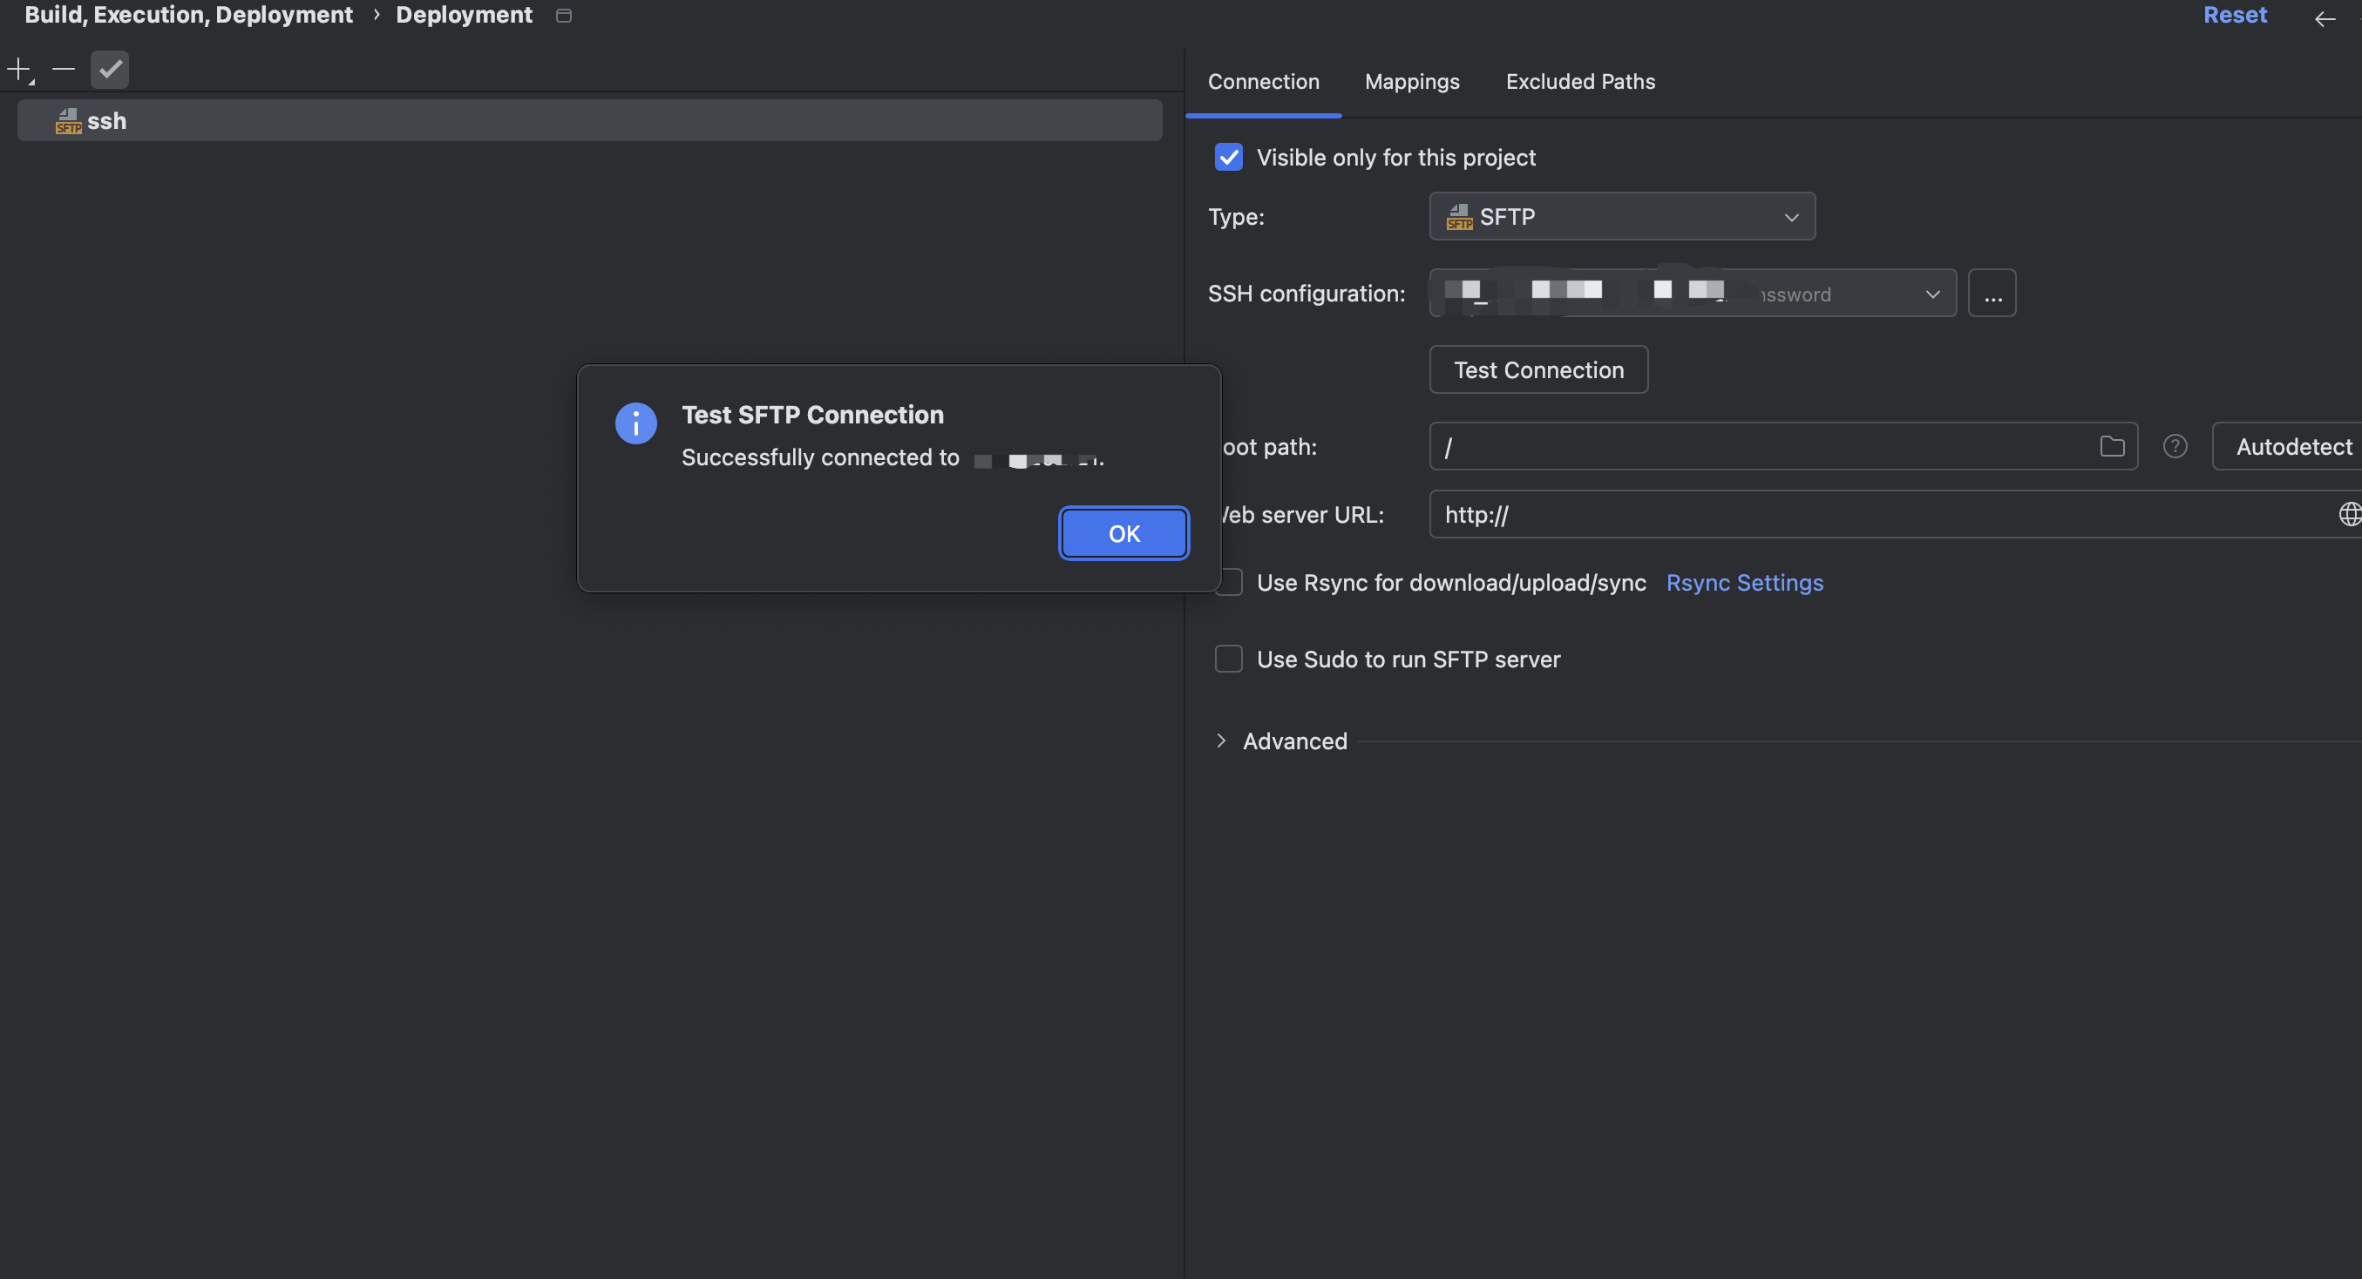Click the remove server minus icon

click(x=64, y=70)
